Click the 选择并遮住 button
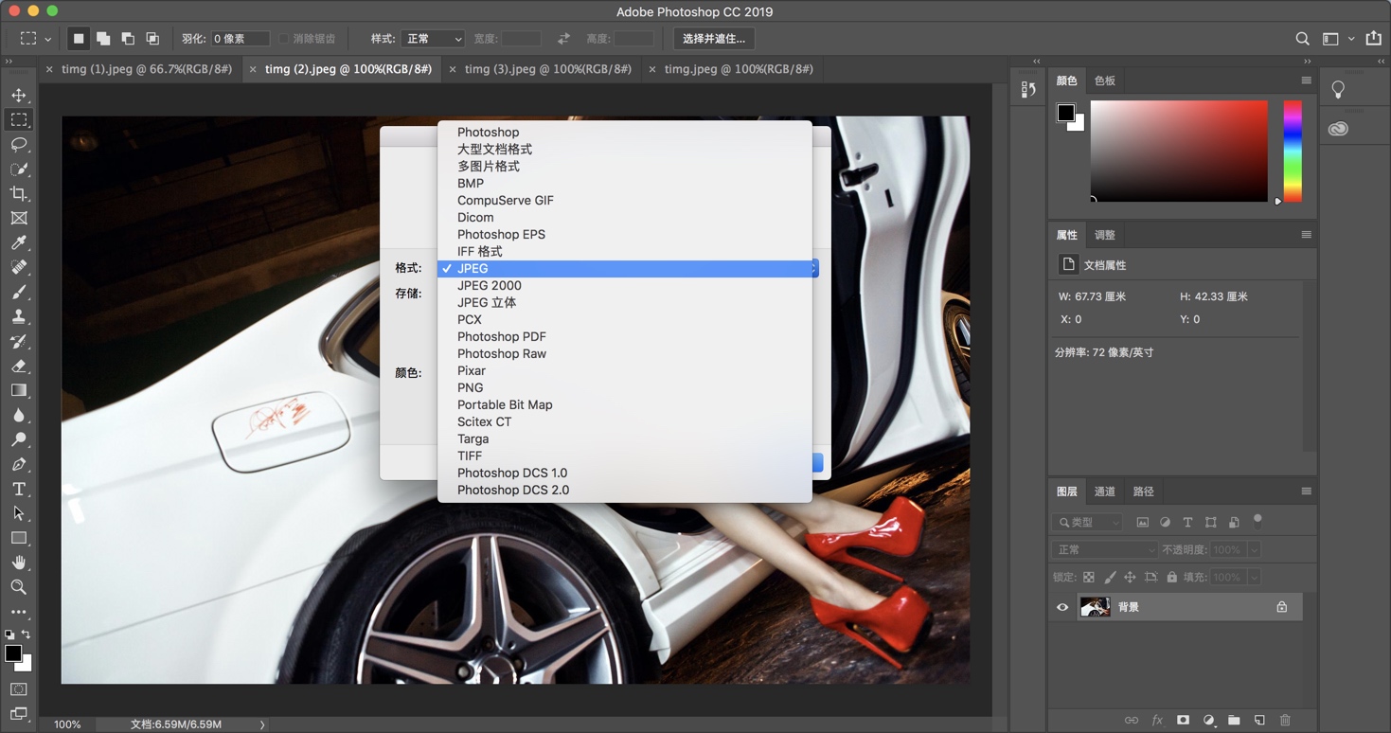The height and width of the screenshot is (733, 1391). (x=713, y=38)
